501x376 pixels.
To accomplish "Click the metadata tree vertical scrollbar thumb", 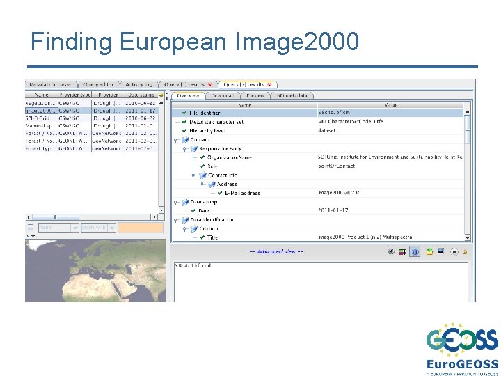I will point(468,130).
